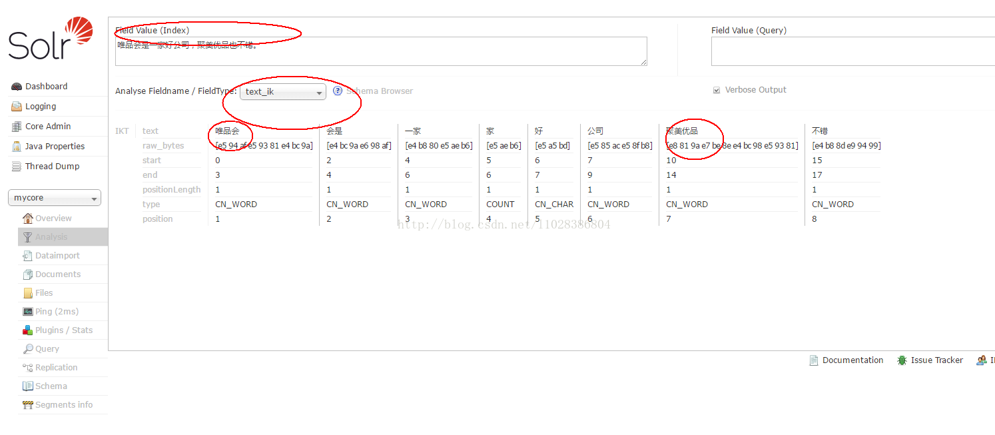This screenshot has height=435, width=995.
Task: Open Replication section
Action: [56, 368]
